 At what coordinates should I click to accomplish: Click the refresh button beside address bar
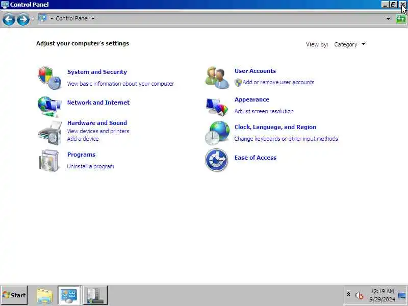click(x=401, y=19)
